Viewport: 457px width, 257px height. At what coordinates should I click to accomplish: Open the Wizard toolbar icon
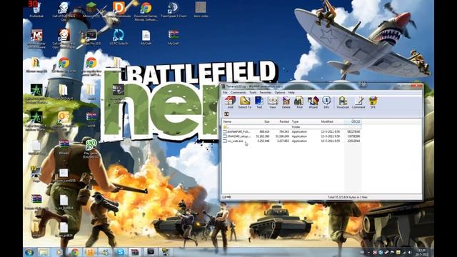click(313, 103)
